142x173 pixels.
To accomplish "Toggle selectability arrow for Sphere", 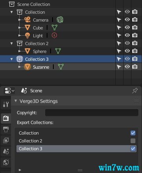I will point(119,51).
